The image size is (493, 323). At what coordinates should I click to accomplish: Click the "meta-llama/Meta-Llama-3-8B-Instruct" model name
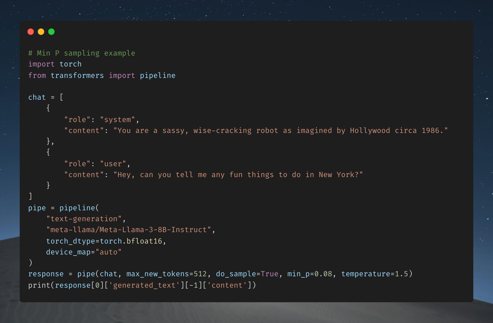[128, 230]
